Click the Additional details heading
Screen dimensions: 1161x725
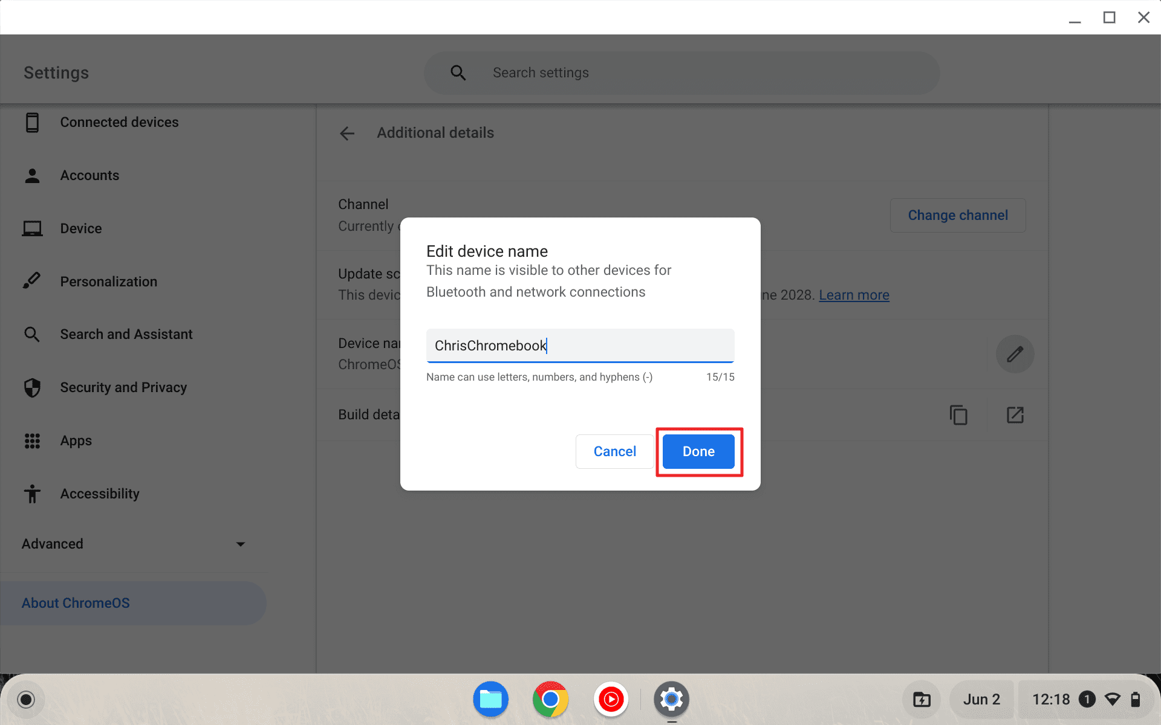[435, 133]
